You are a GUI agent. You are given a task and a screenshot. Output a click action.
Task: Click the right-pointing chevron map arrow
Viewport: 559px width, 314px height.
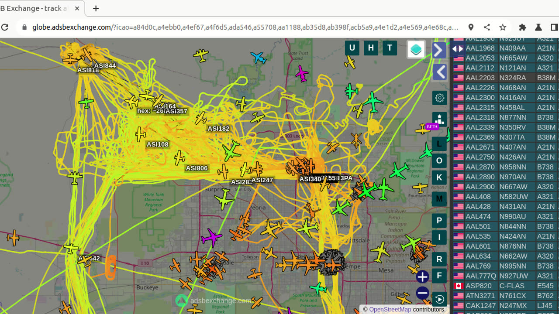tap(439, 50)
